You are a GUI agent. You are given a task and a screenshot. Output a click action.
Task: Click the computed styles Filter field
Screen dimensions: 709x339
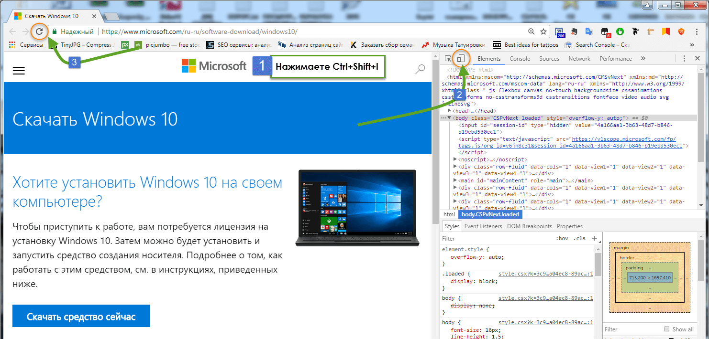[x=631, y=329]
